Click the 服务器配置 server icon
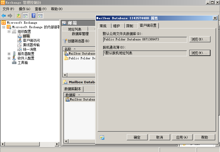This screenshot has height=152, width=220. pyautogui.click(x=14, y=54)
